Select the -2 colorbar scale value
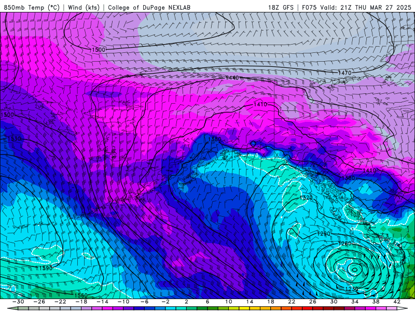This screenshot has width=415, height=311. pos(165,302)
